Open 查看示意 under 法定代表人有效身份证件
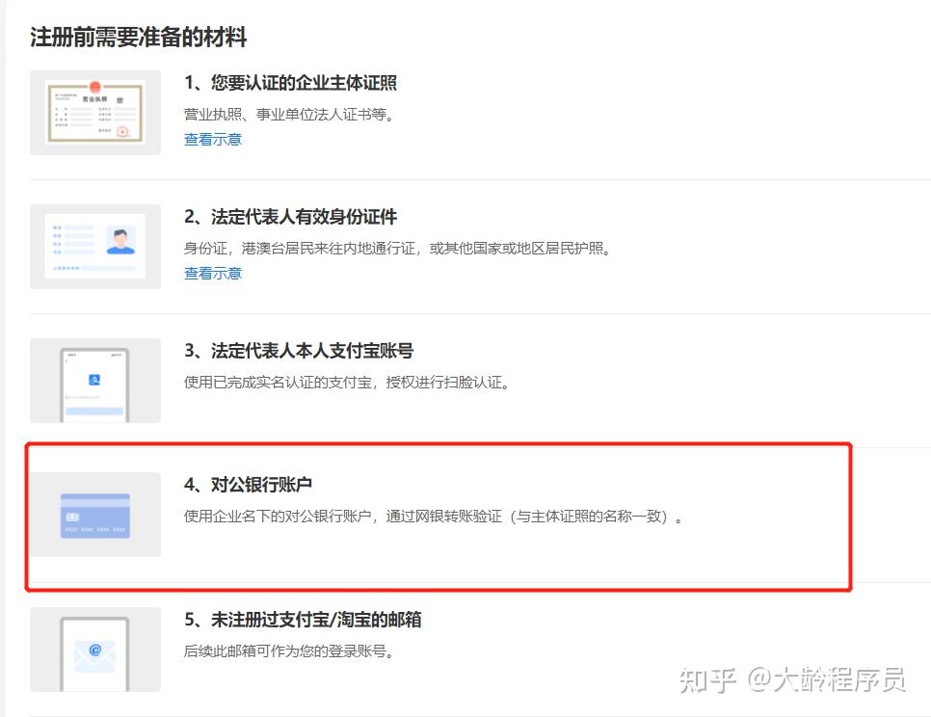The height and width of the screenshot is (717, 931). click(211, 273)
